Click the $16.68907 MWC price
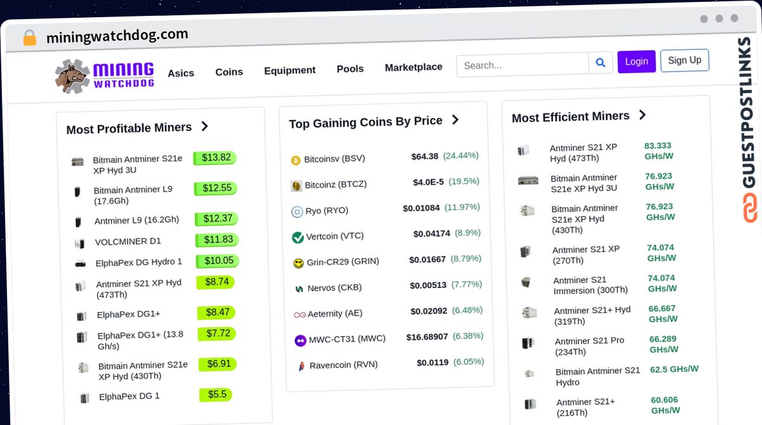This screenshot has width=762, height=425. click(x=427, y=337)
